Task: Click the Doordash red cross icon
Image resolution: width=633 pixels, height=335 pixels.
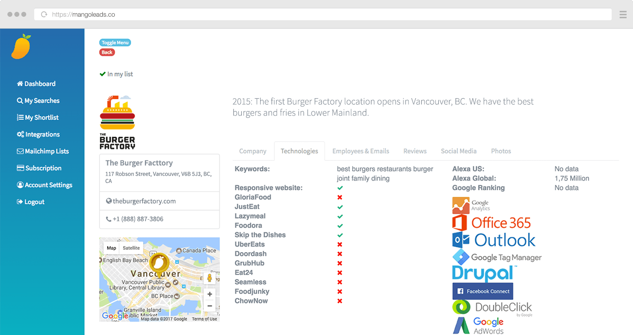Action: point(340,254)
